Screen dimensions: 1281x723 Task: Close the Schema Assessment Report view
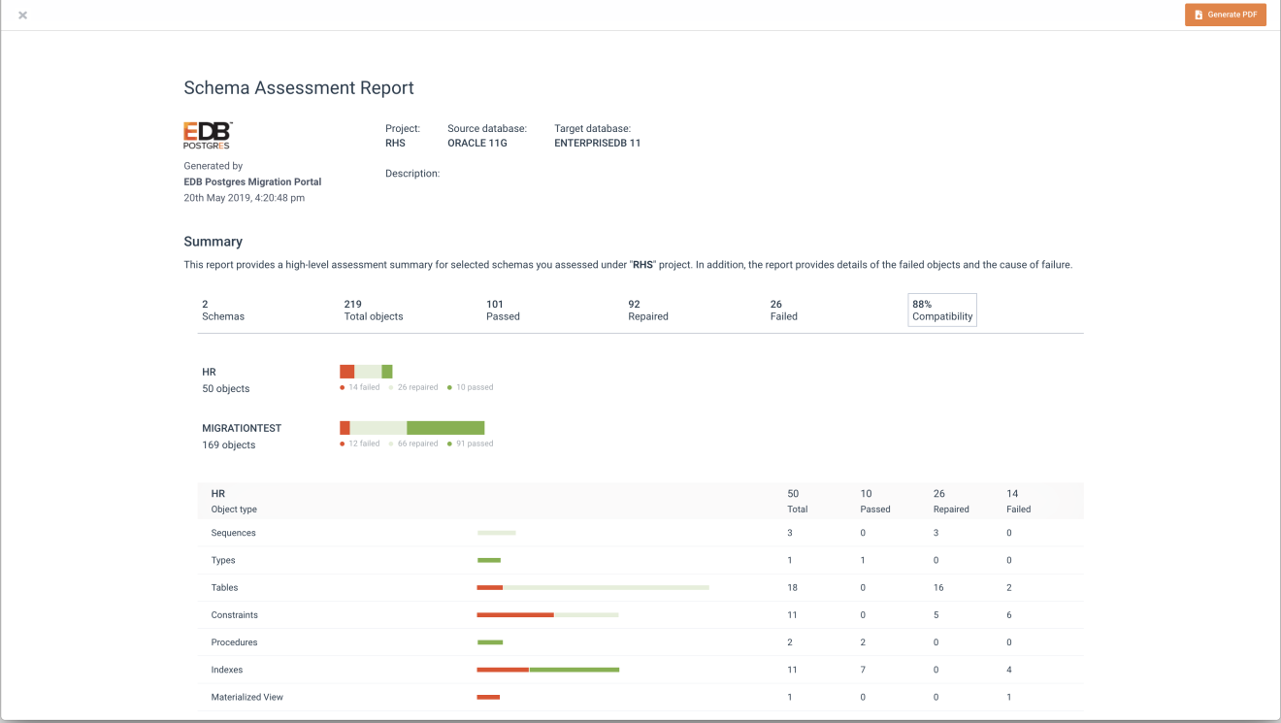(x=22, y=16)
